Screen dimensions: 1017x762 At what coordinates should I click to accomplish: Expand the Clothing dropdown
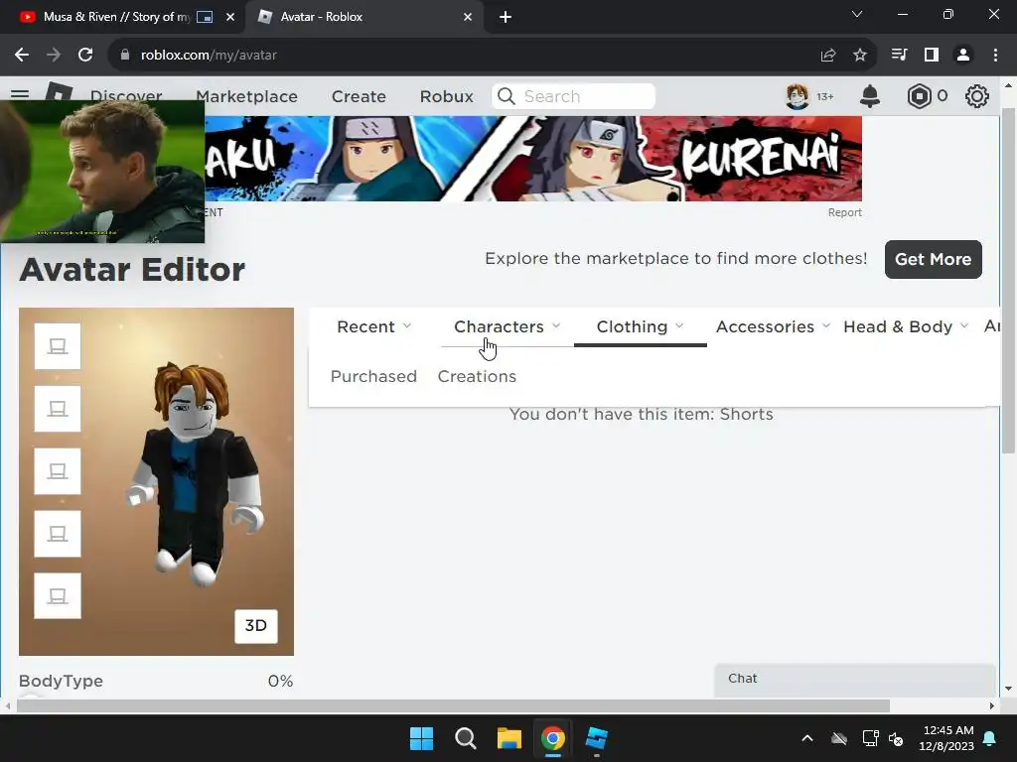(x=641, y=326)
